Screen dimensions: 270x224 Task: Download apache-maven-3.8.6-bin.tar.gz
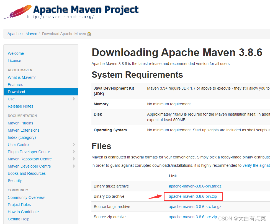click(195, 186)
